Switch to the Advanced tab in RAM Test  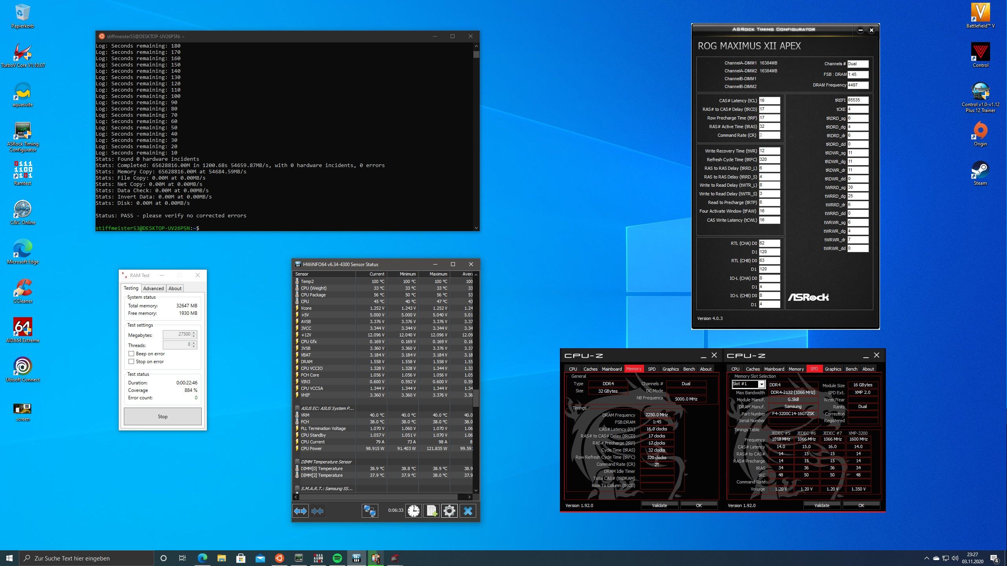[x=153, y=289]
